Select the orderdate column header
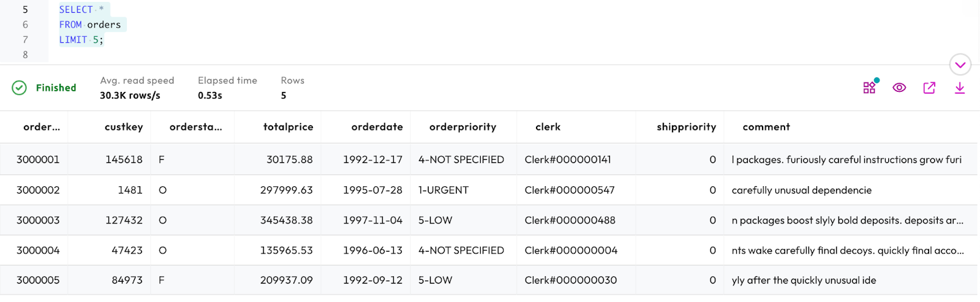Screen dimensions: 980x302 click(377, 127)
